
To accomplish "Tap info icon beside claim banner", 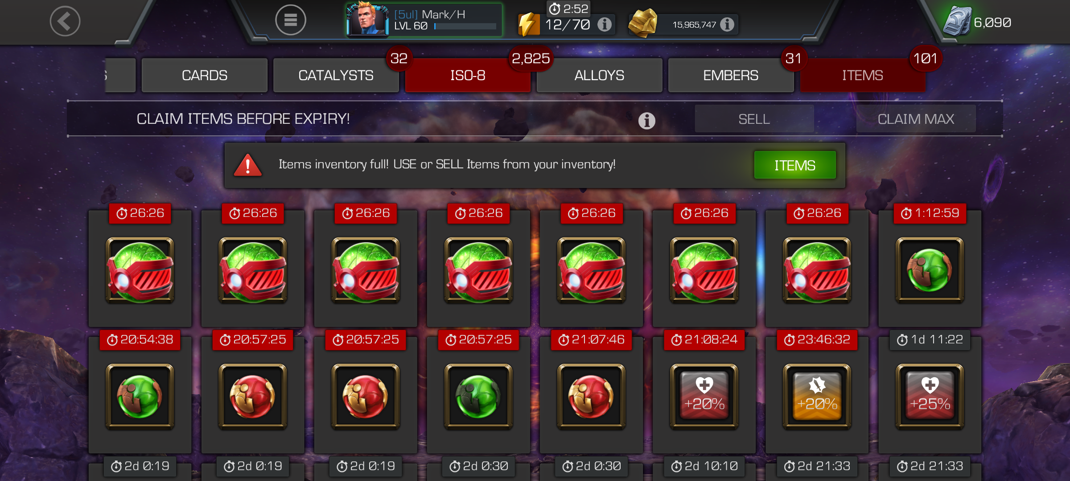I will pyautogui.click(x=647, y=120).
